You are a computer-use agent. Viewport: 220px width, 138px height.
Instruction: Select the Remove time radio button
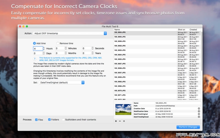pos(58,43)
